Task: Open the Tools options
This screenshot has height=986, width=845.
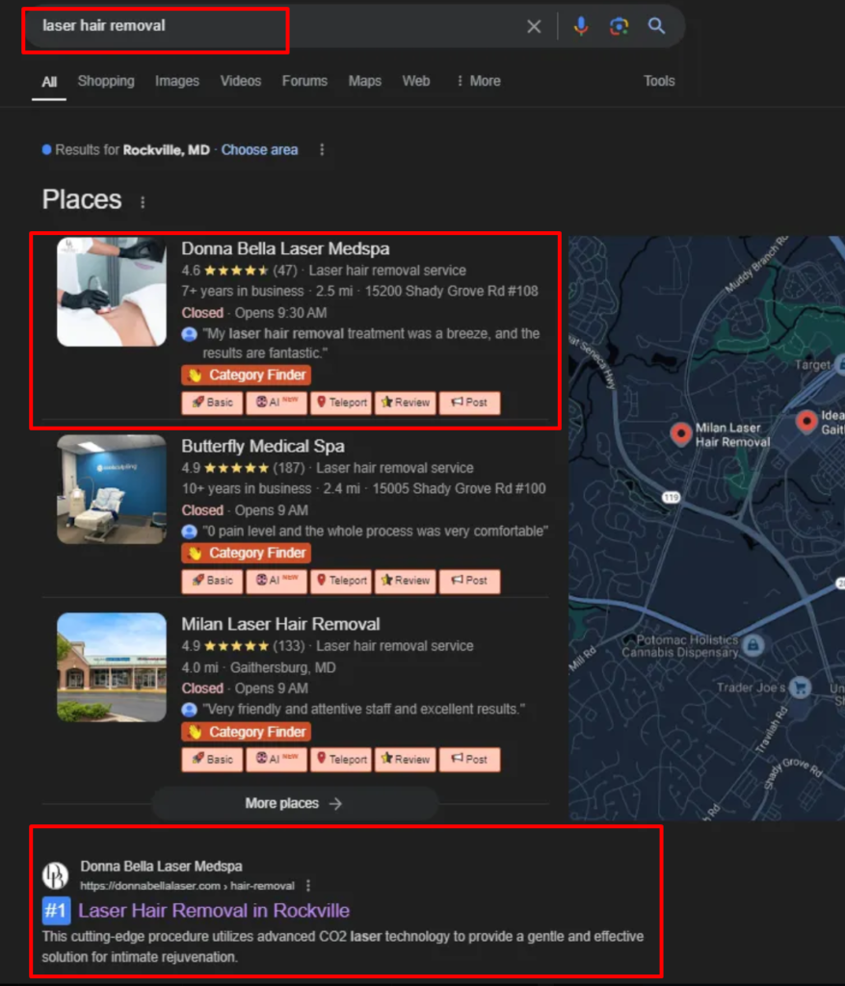Action: [x=659, y=81]
